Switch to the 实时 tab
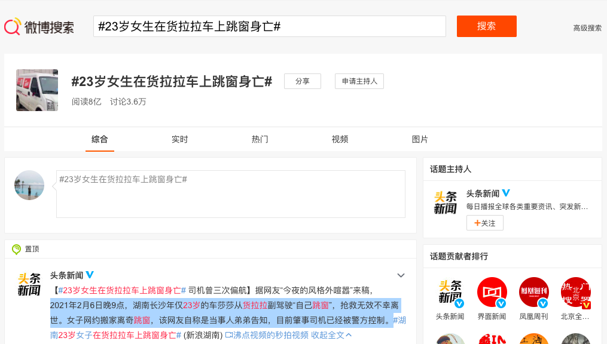This screenshot has width=607, height=344. pyautogui.click(x=179, y=139)
